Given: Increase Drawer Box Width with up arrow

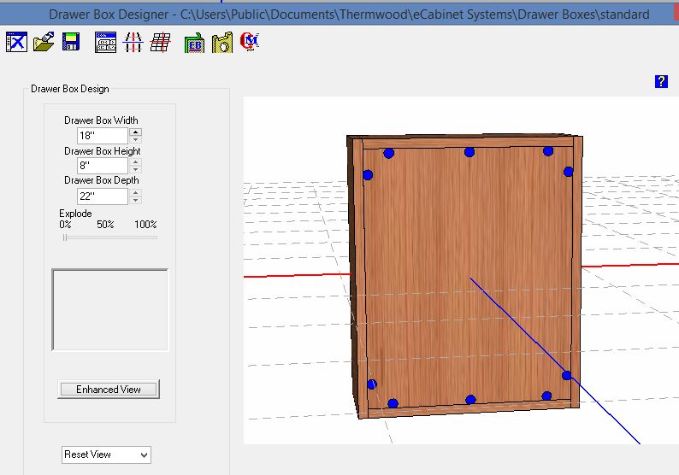Looking at the screenshot, I should (135, 132).
